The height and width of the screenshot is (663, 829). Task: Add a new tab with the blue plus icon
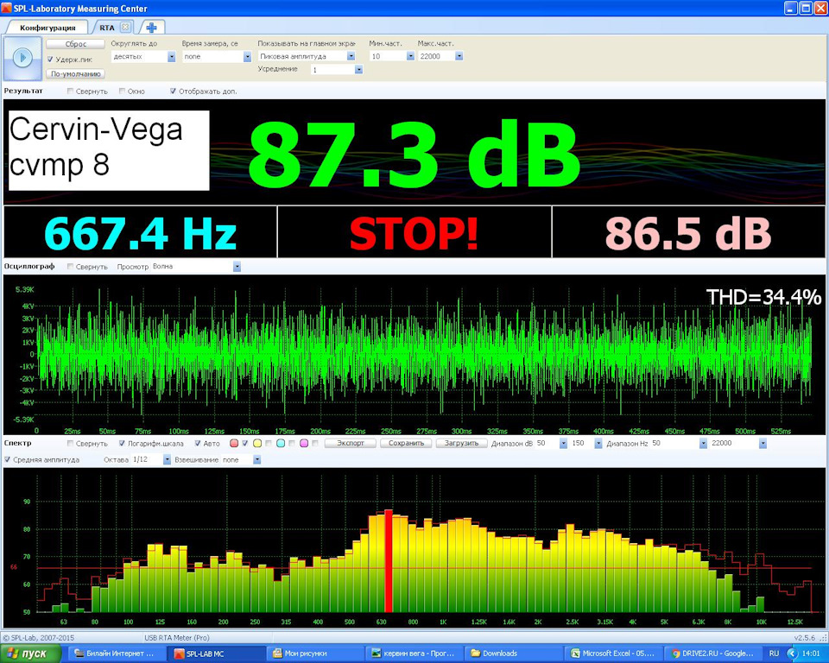pyautogui.click(x=152, y=28)
